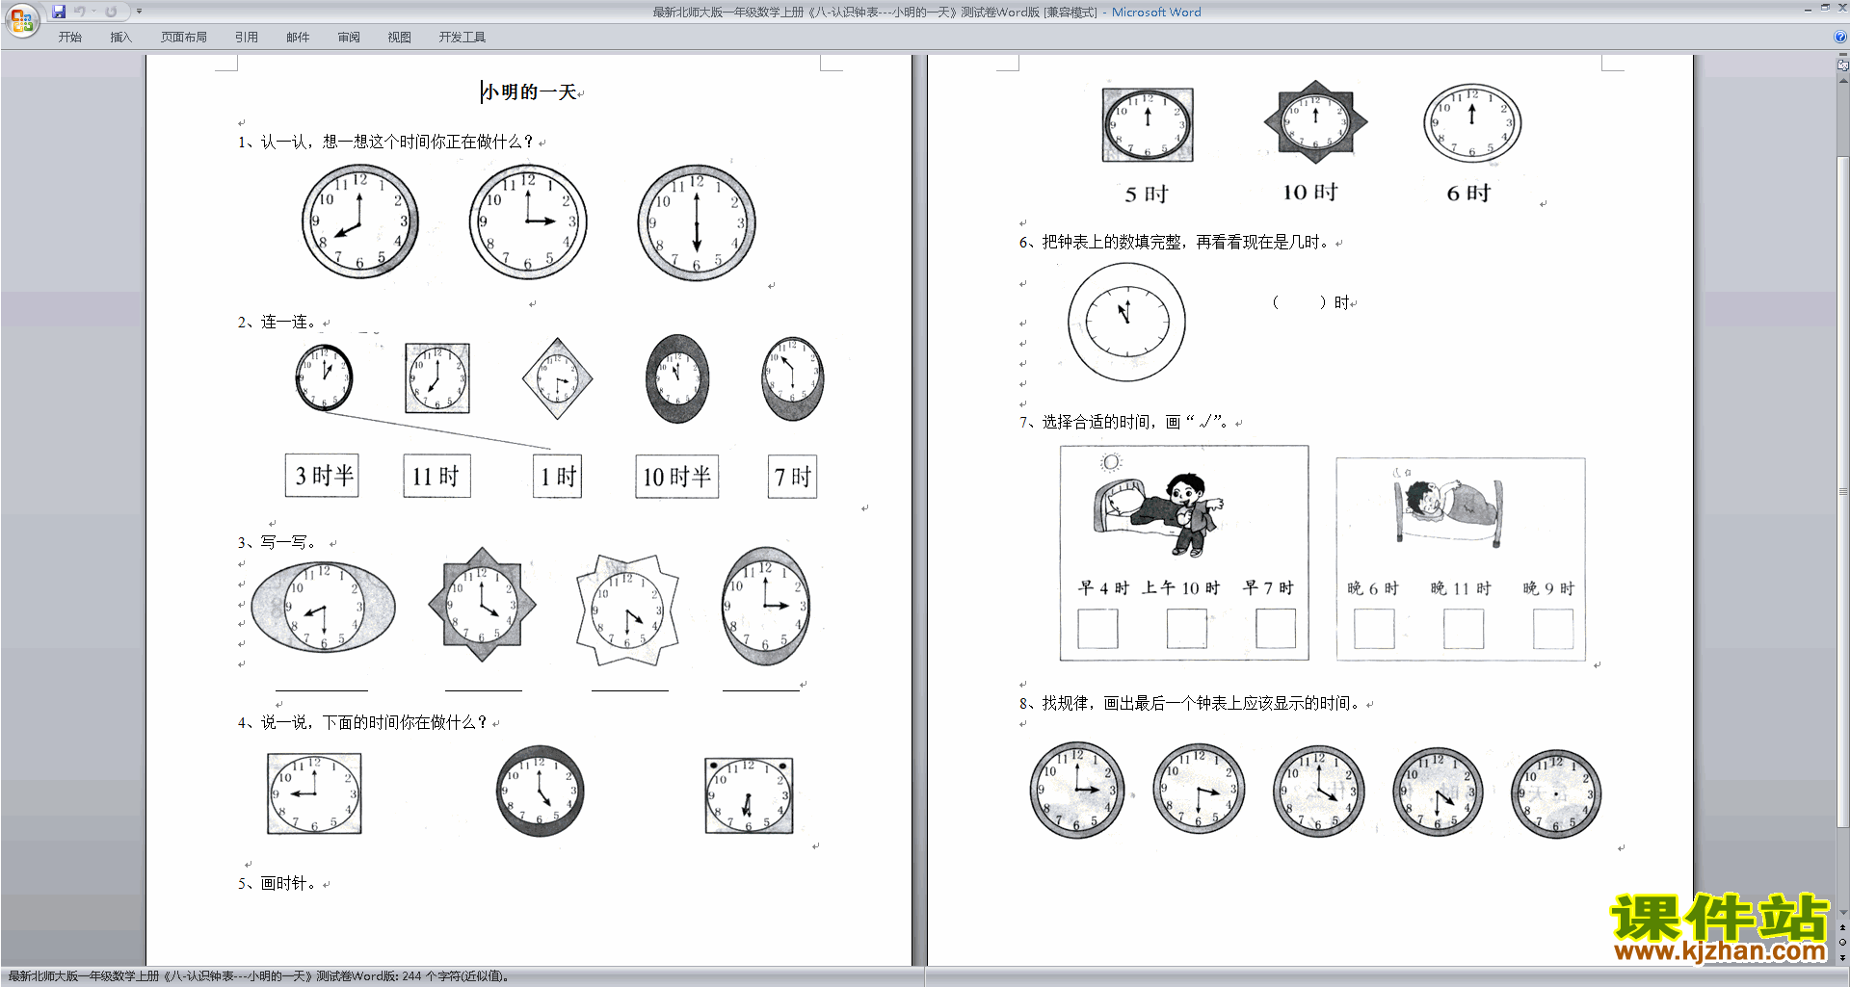Click the star-shaped clock in question 3
The image size is (1850, 987).
(x=482, y=604)
